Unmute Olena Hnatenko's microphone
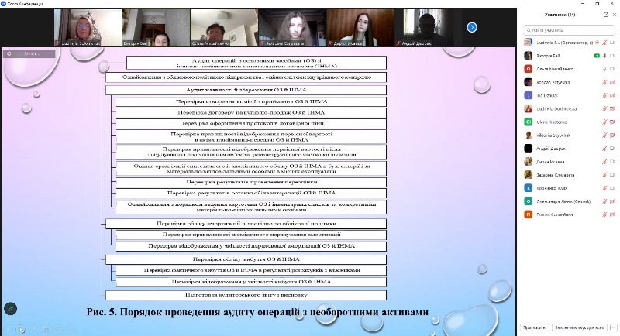 pos(604,122)
